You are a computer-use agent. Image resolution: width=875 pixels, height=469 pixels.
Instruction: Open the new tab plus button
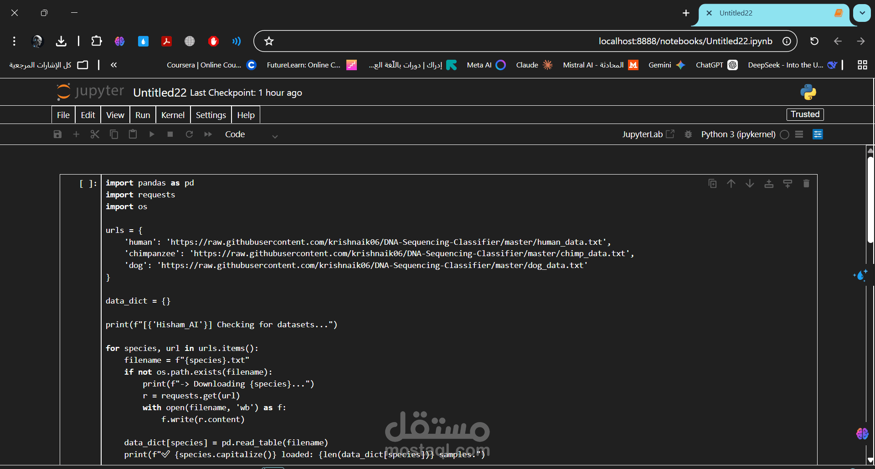pyautogui.click(x=686, y=13)
